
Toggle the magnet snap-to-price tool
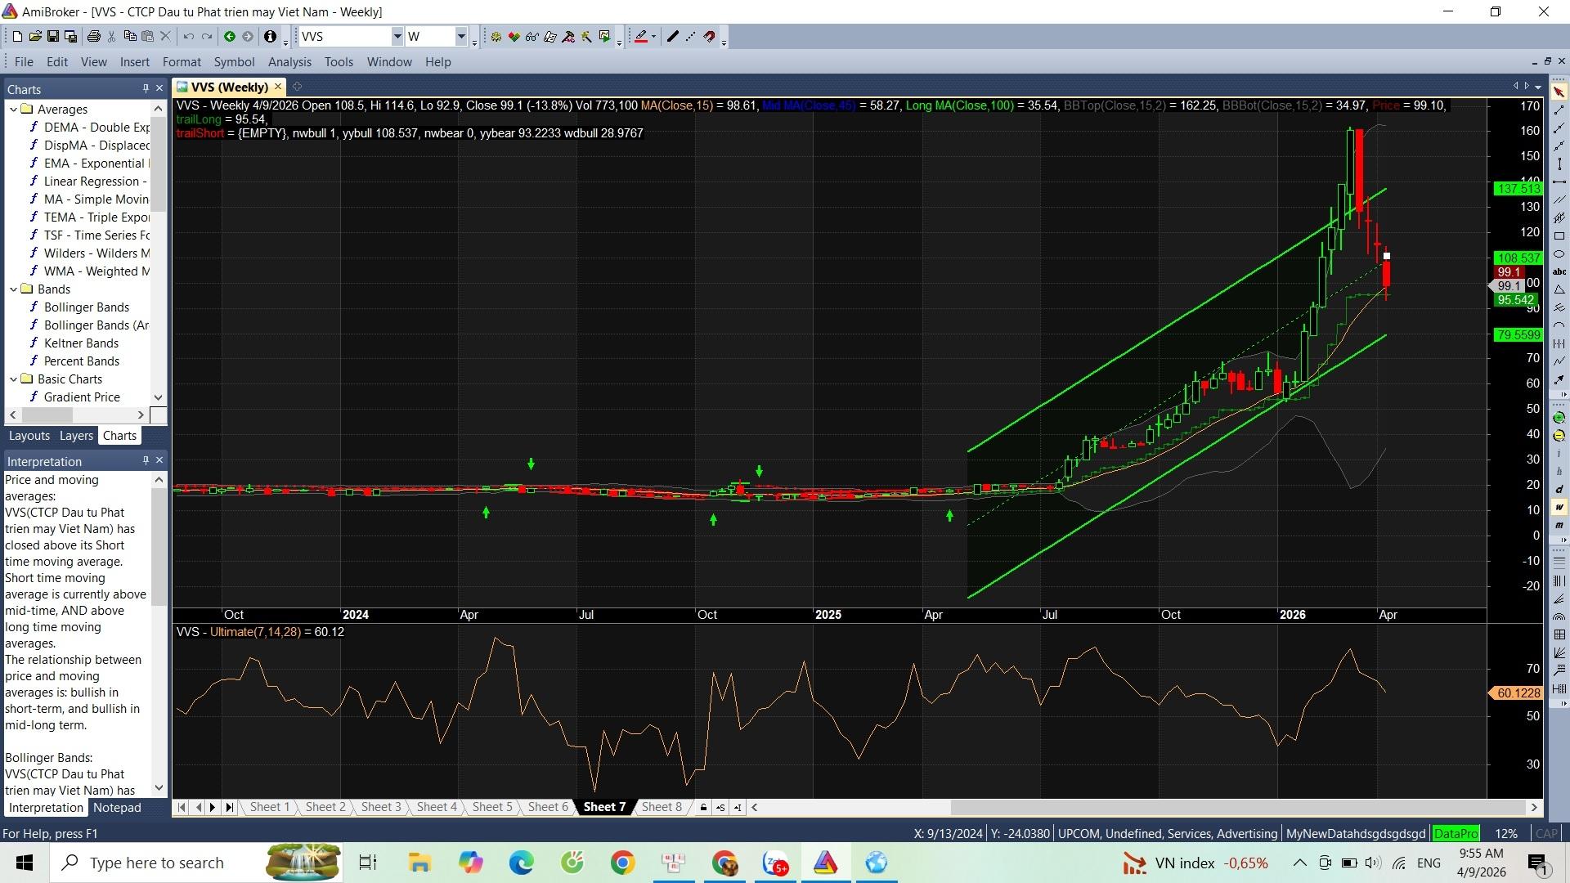coord(710,37)
